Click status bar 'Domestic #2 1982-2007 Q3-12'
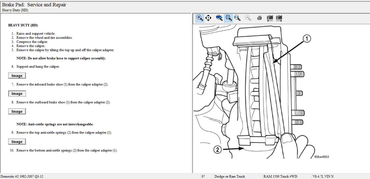This screenshot has height=179, width=370. [x=22, y=177]
